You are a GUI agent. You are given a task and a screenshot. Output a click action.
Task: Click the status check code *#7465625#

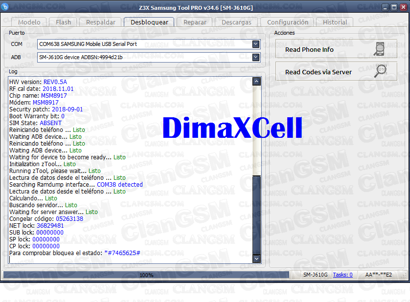pyautogui.click(x=122, y=253)
